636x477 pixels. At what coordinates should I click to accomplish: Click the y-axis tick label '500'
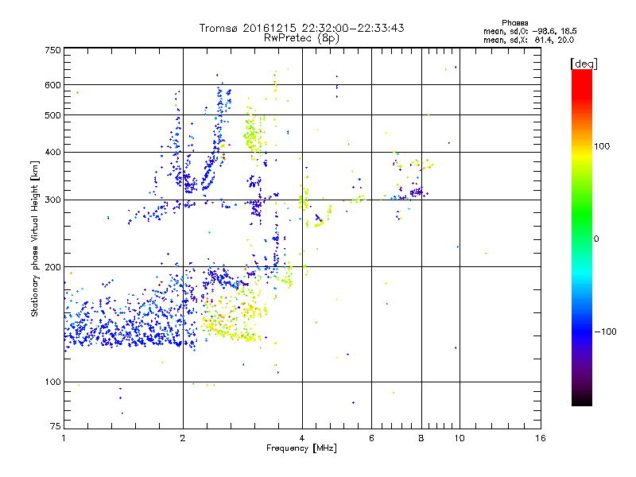tap(52, 115)
